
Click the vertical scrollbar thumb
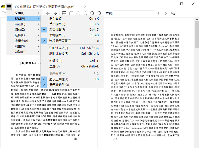(197, 35)
